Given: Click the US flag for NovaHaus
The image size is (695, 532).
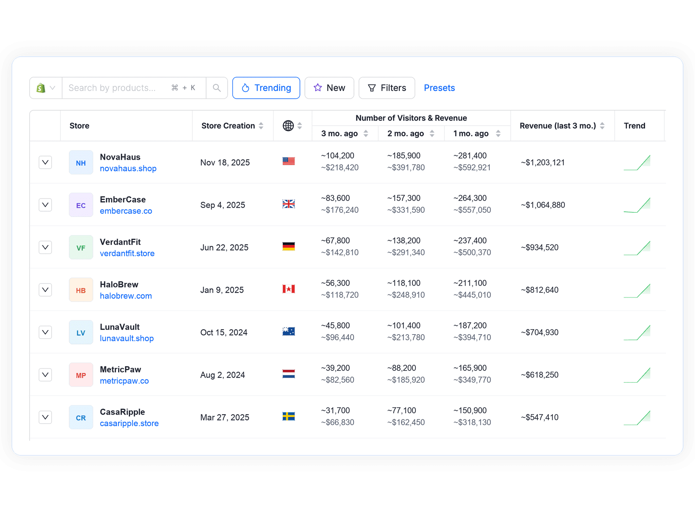Looking at the screenshot, I should 289,161.
